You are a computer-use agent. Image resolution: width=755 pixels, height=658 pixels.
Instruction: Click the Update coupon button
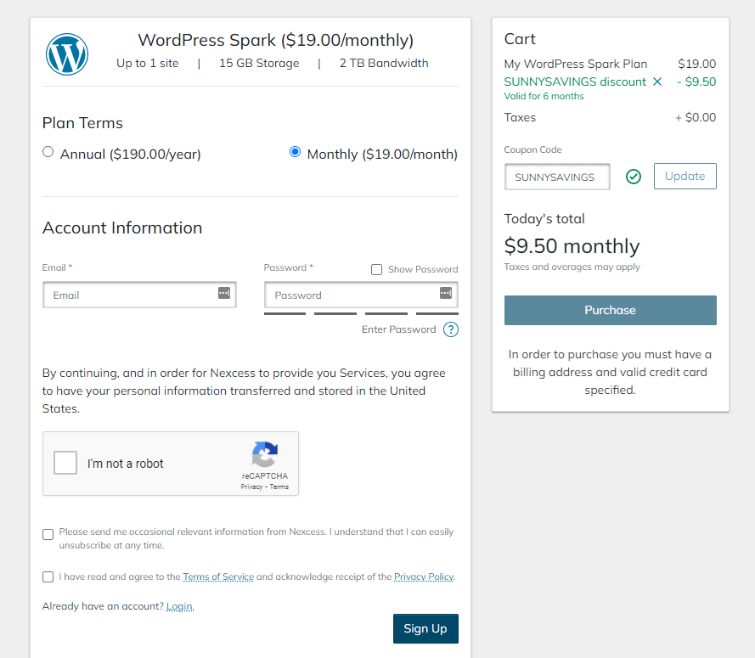click(685, 176)
